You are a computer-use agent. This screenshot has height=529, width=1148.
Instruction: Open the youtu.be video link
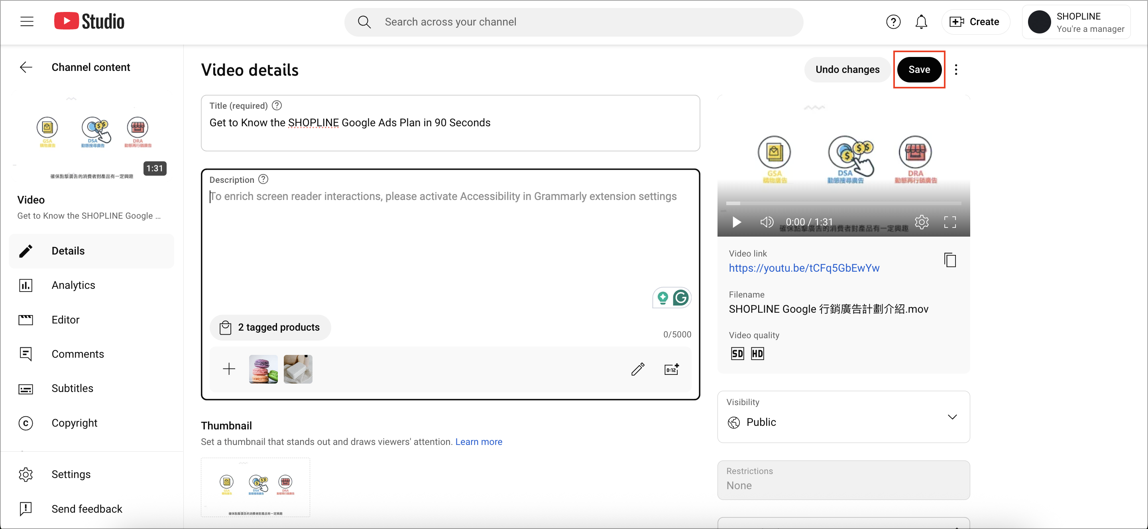(x=804, y=268)
